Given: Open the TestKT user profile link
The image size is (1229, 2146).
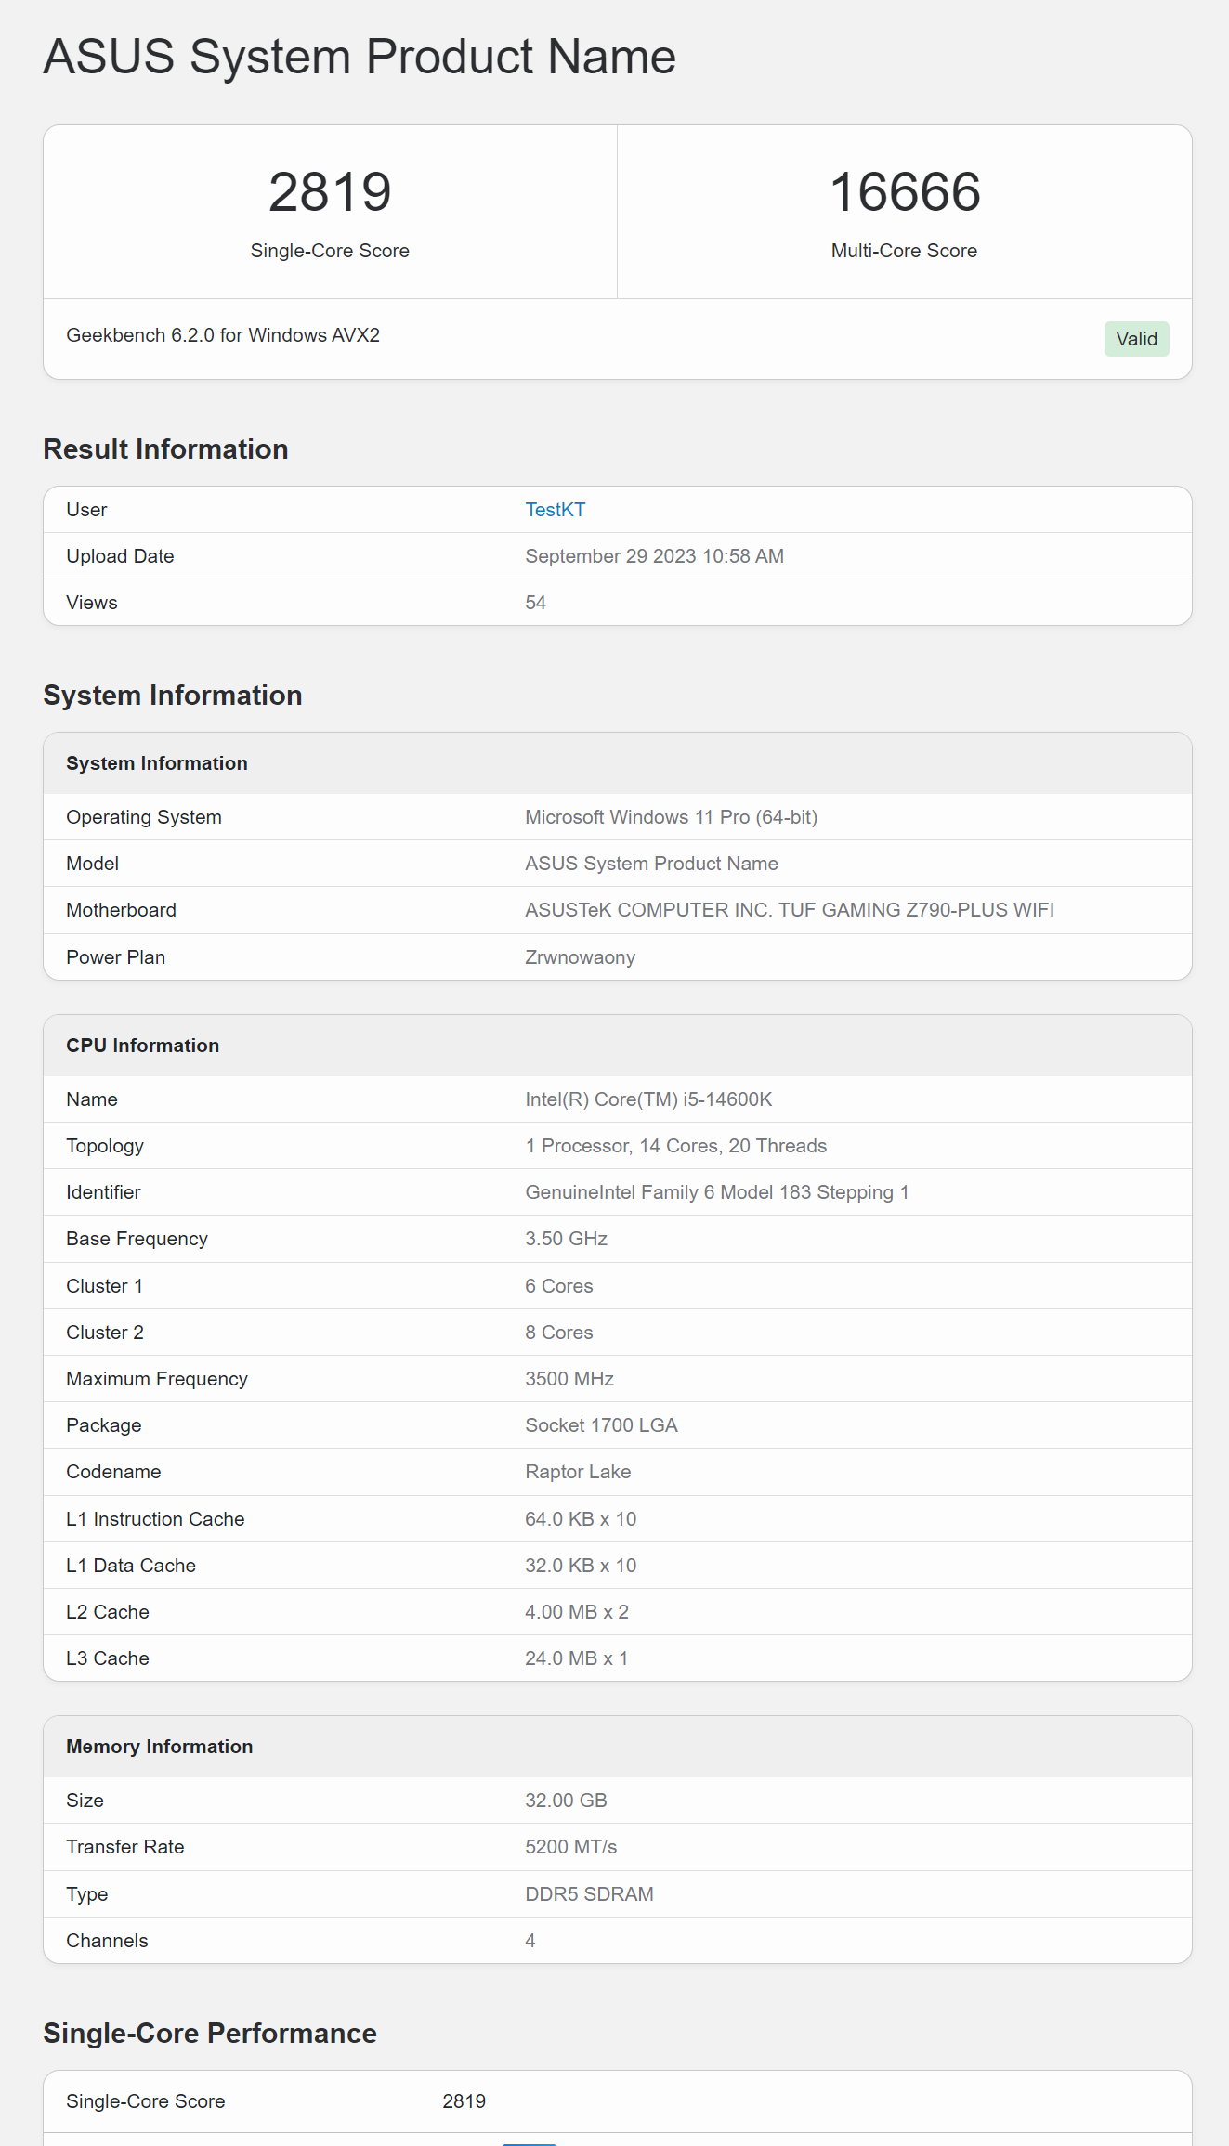Looking at the screenshot, I should coord(555,510).
